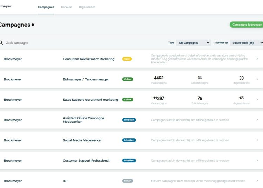Open Social Media Medewerker row arrow

coord(257,140)
